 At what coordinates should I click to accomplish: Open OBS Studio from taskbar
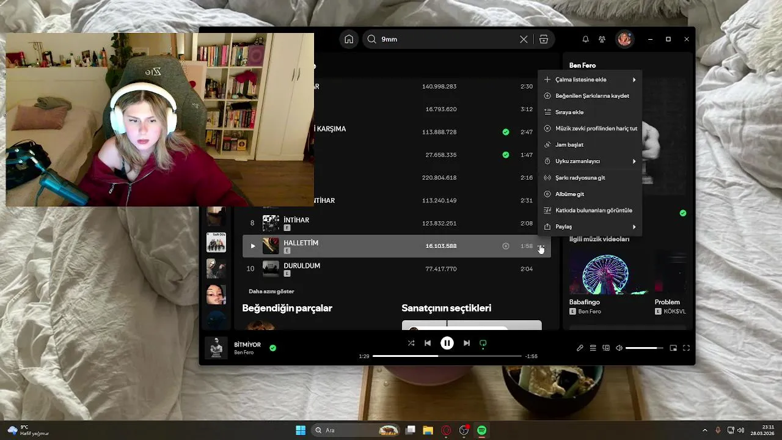(x=464, y=430)
